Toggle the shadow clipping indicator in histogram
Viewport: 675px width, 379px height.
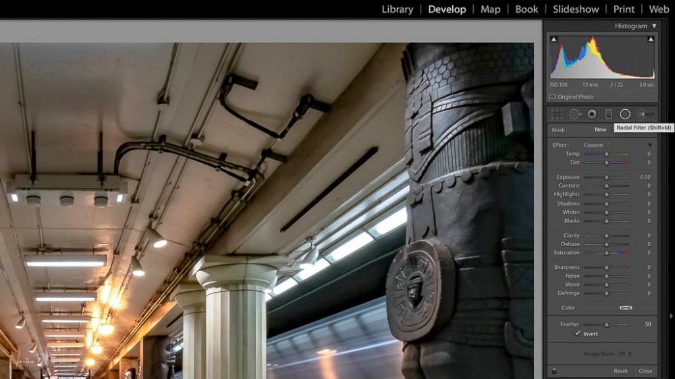554,39
